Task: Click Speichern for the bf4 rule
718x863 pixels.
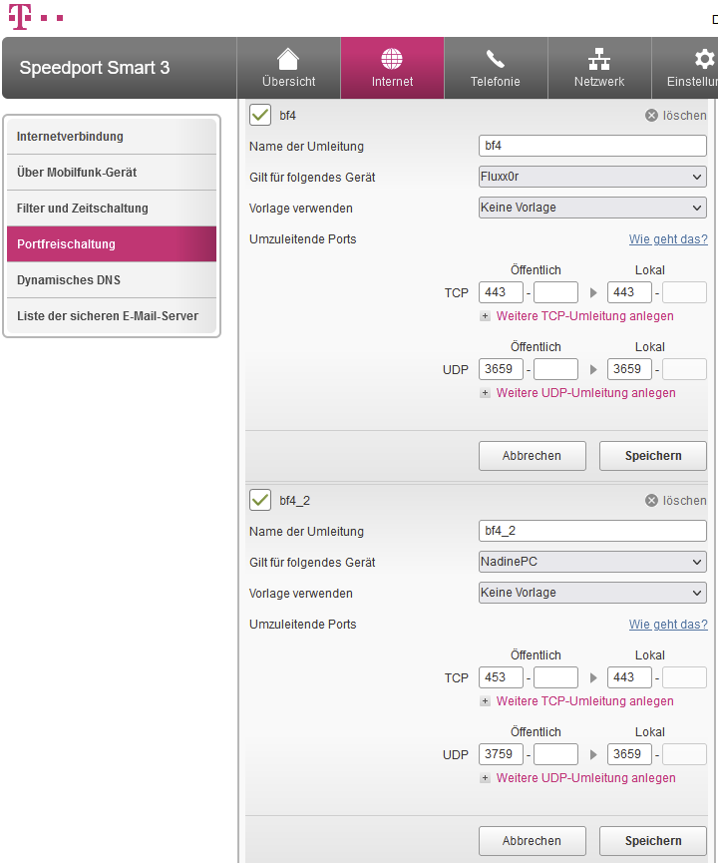Action: 653,456
